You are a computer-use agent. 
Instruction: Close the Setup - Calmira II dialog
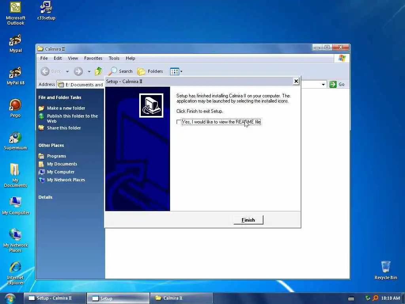pos(296,82)
